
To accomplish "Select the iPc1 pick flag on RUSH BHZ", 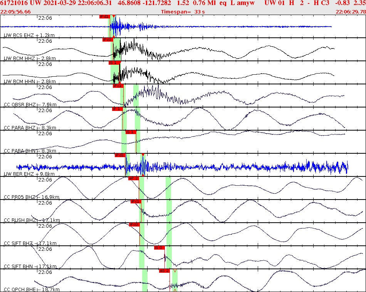I will click(x=137, y=201).
